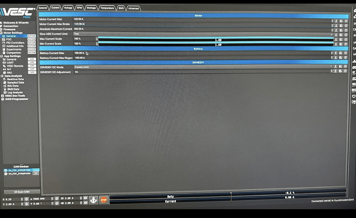Run current command icon beside I 3.00 A

click(x=26, y=204)
